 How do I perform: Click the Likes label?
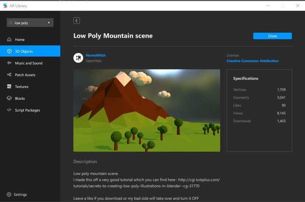(237, 105)
